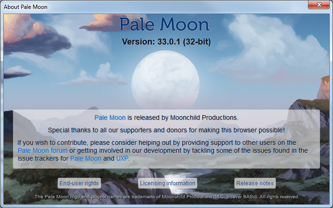Viewport: 333px width, 208px height.
Task: Click the 'If you wish to contribute' sentence
Action: 163,150
